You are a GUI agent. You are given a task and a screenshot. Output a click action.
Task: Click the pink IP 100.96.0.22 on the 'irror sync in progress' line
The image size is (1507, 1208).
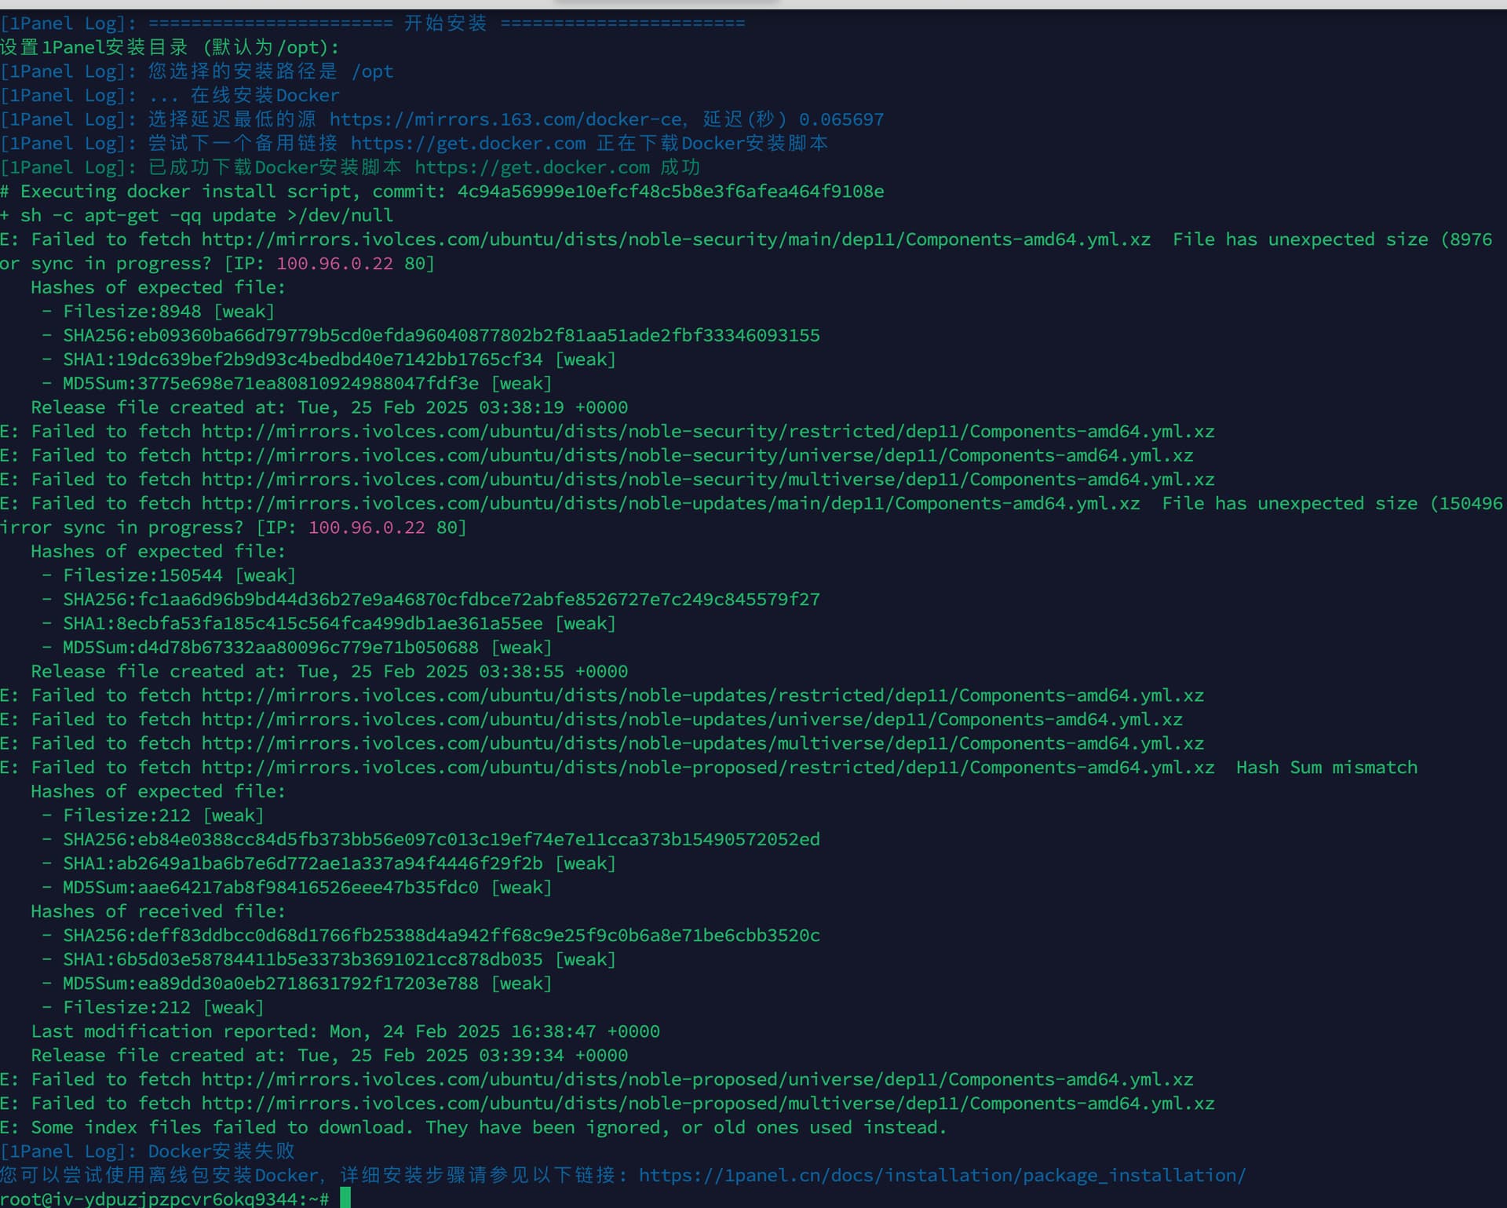[x=367, y=527]
